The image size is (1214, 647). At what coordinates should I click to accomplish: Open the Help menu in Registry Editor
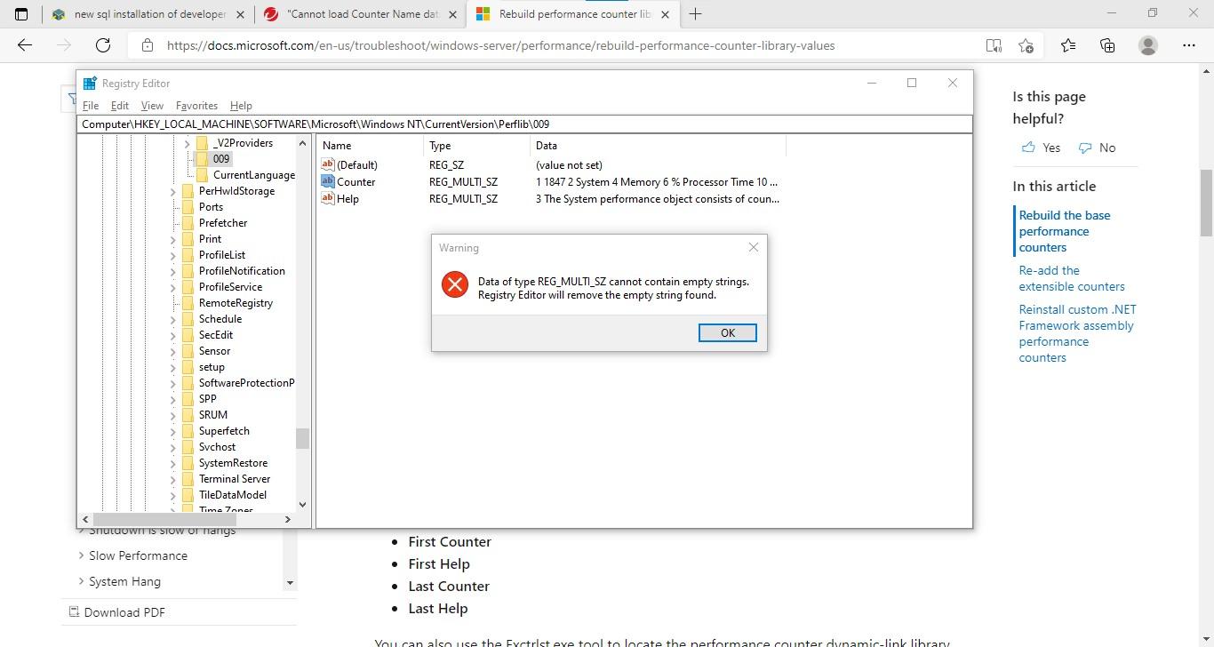(x=241, y=106)
